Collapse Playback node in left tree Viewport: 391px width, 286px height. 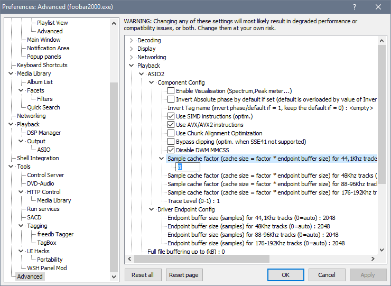click(11, 124)
